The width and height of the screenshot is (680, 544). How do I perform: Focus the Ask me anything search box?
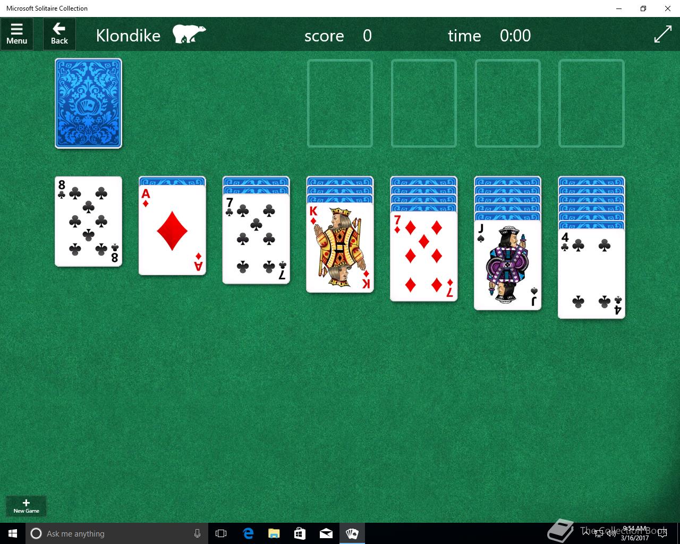click(116, 533)
